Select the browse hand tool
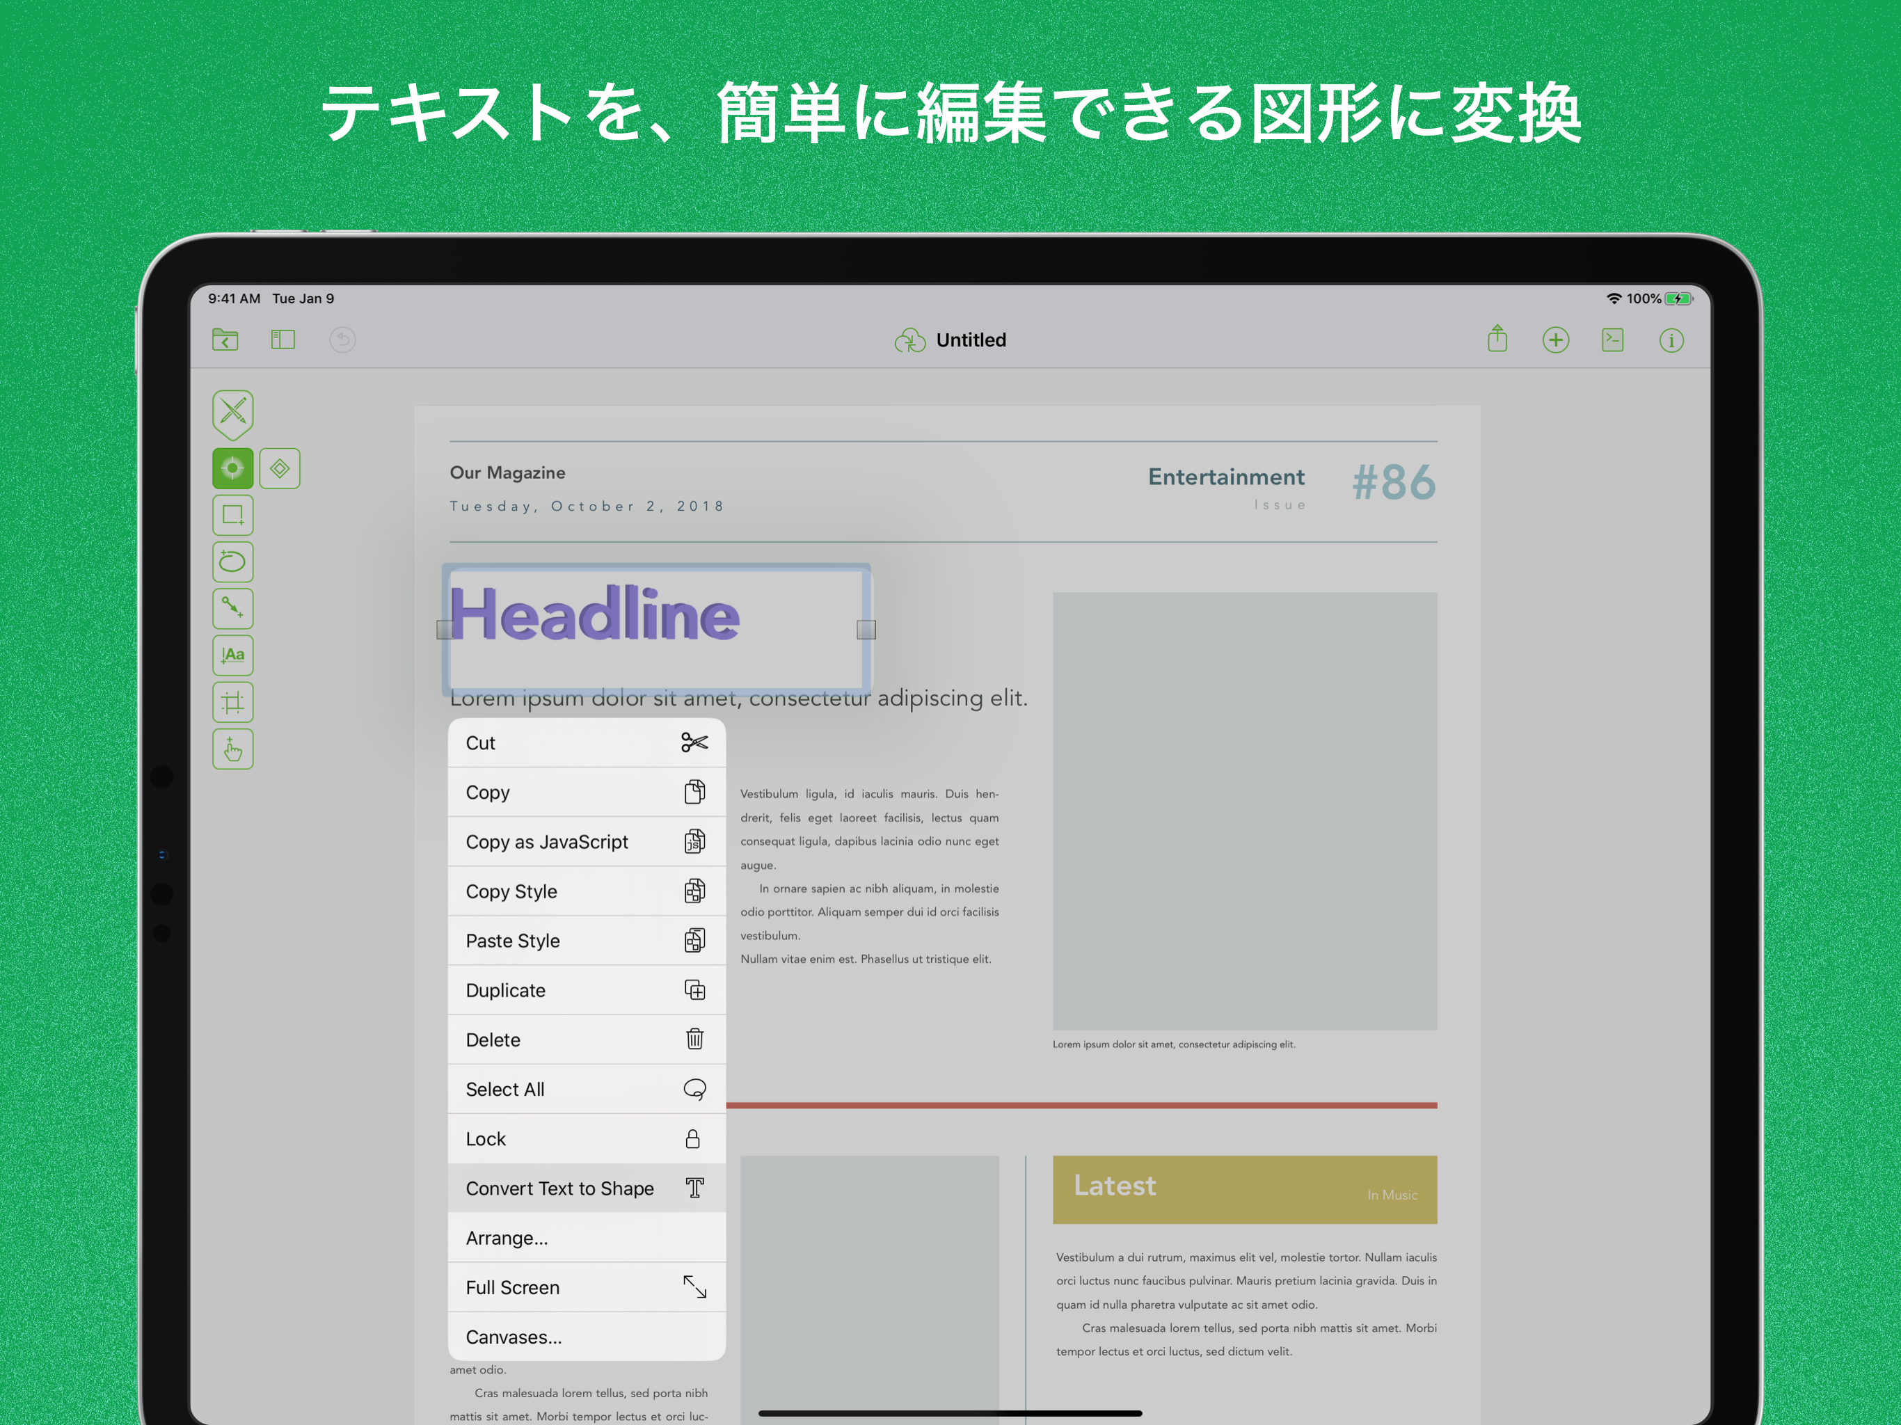The height and width of the screenshot is (1425, 1901). [233, 749]
